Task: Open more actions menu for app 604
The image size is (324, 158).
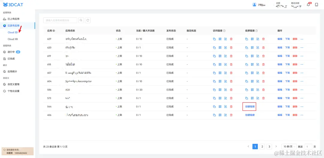Action: click(x=302, y=81)
